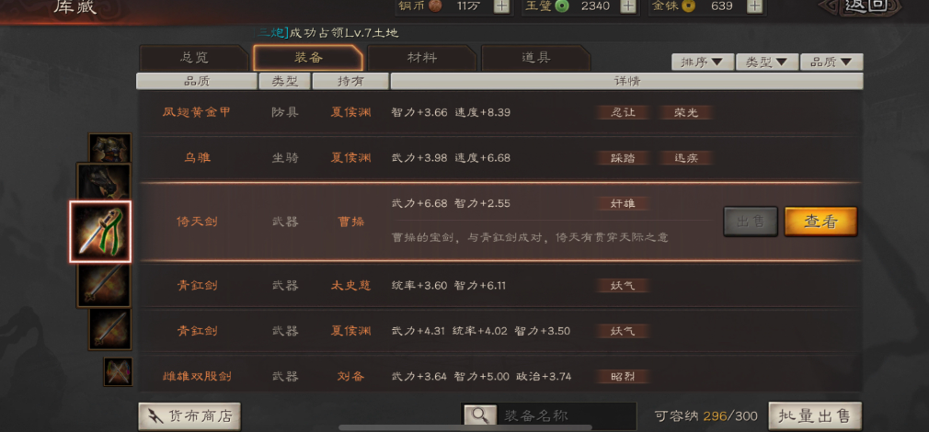This screenshot has height=432, width=929.
Task: Click the orange 查看 button
Action: click(x=820, y=222)
